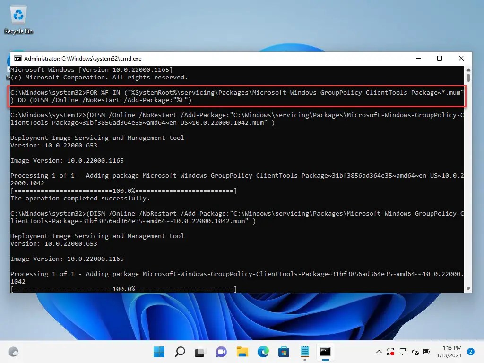Expand hidden system tray icons

tap(378, 352)
